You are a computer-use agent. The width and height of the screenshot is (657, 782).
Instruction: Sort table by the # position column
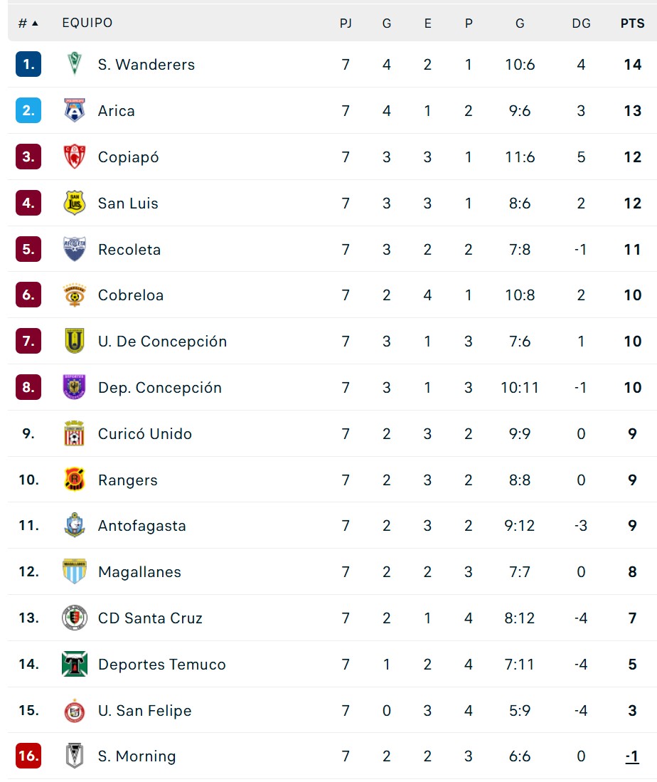28,23
